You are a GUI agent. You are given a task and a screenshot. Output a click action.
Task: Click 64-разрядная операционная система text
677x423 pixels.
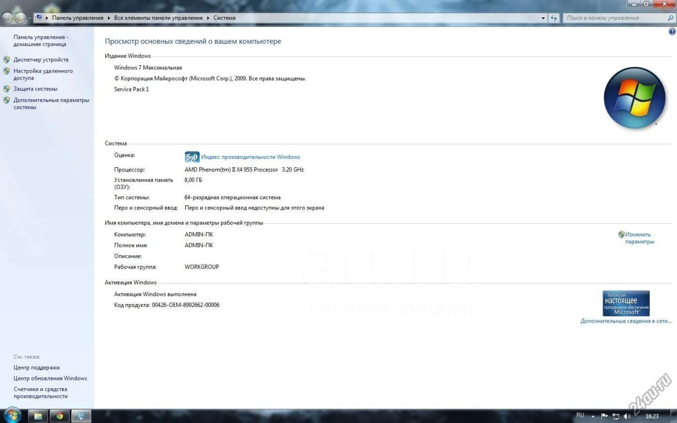click(x=233, y=197)
